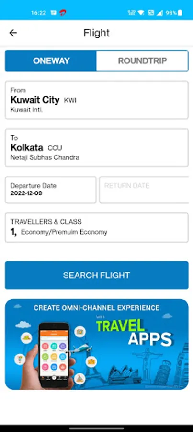Screen dimensions: 193x432
Task: Pick a Departure Date
Action: [51, 190]
